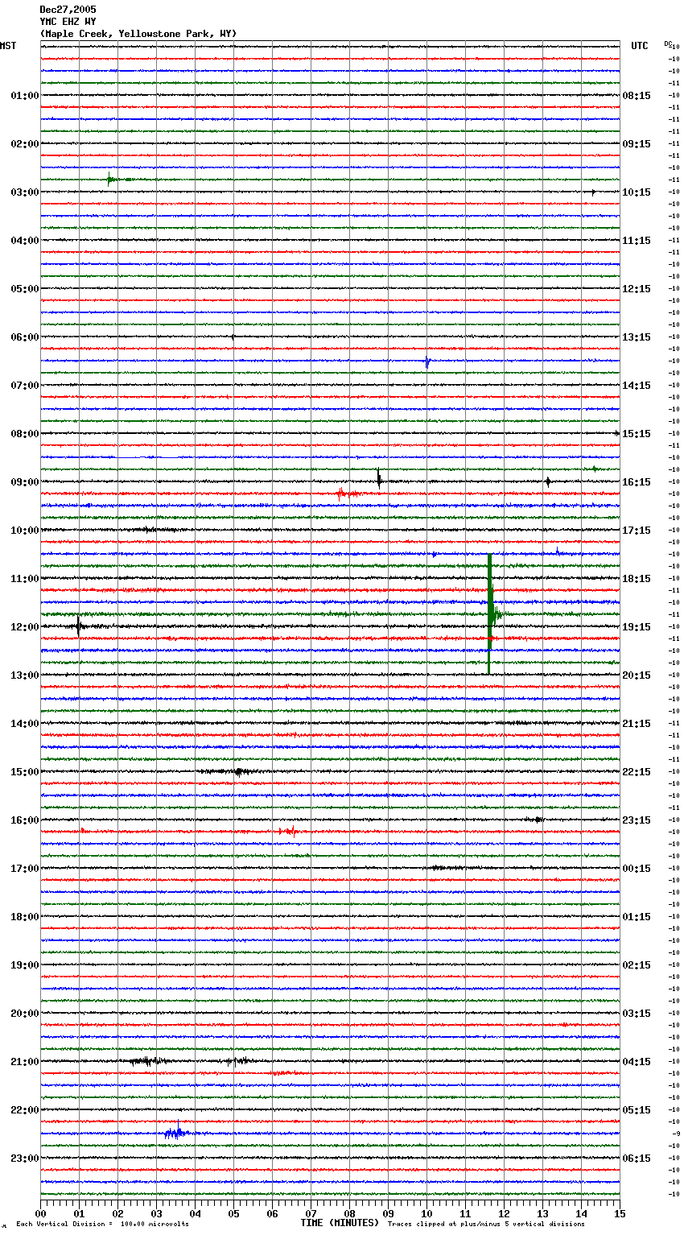The width and height of the screenshot is (684, 1235).
Task: Click the 00 minute tick label
Action: 40,1213
